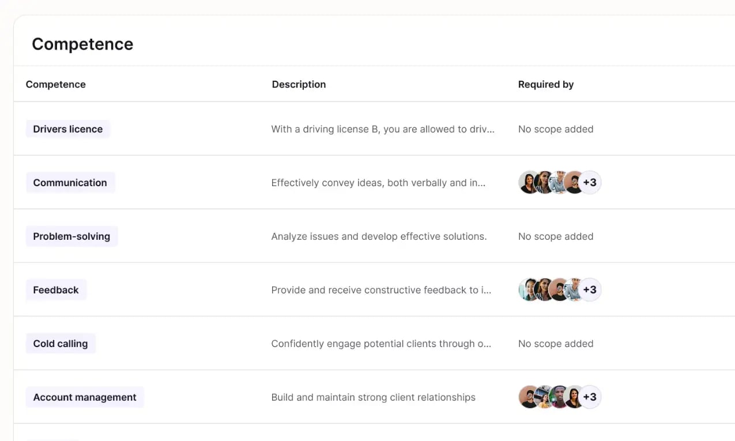Click the Feedback competence tag
The height and width of the screenshot is (441, 735).
click(x=56, y=290)
